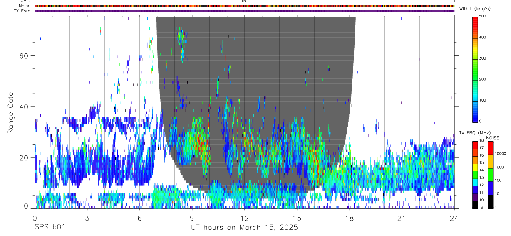Click the '18' UT hour axis label

(x=350, y=218)
